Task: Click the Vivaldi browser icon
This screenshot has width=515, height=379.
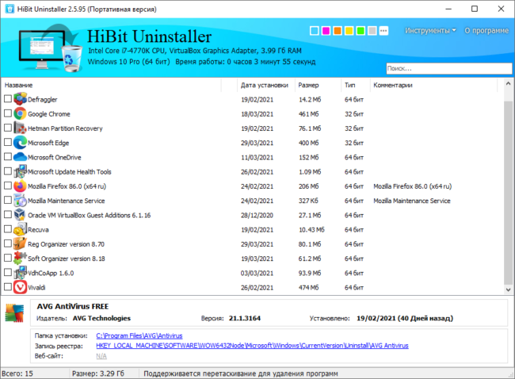Action: coord(20,287)
